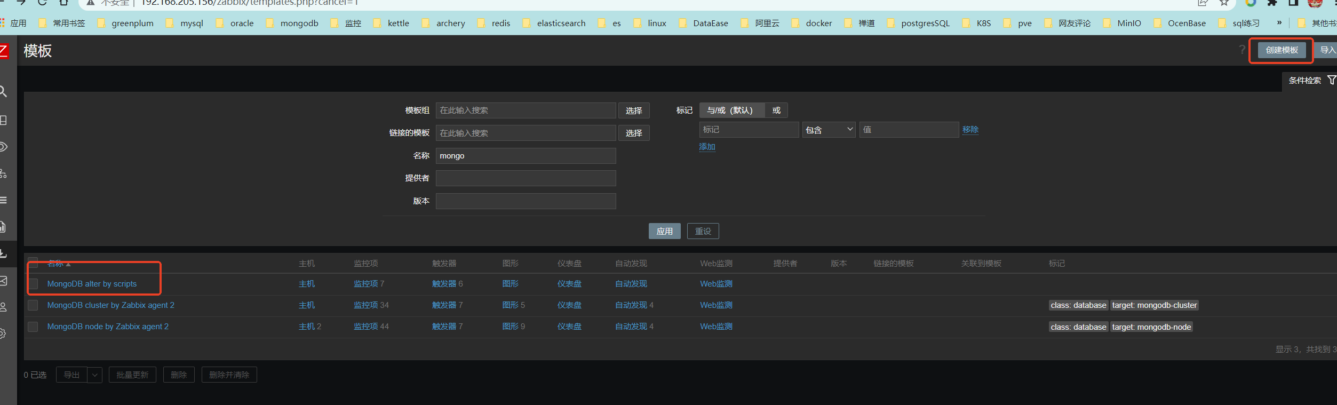Open the docker bookmark folder
Screen dimensions: 1337x405
(812, 23)
